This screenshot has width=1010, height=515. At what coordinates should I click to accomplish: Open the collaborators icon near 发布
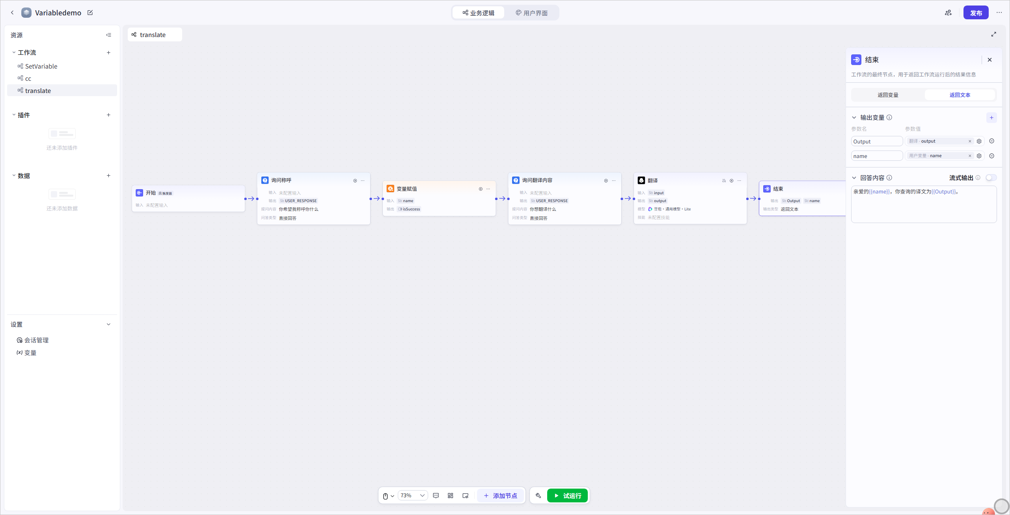948,13
